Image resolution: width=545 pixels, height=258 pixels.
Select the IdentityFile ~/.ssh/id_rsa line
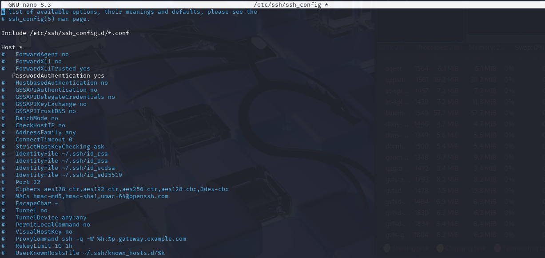[61, 154]
